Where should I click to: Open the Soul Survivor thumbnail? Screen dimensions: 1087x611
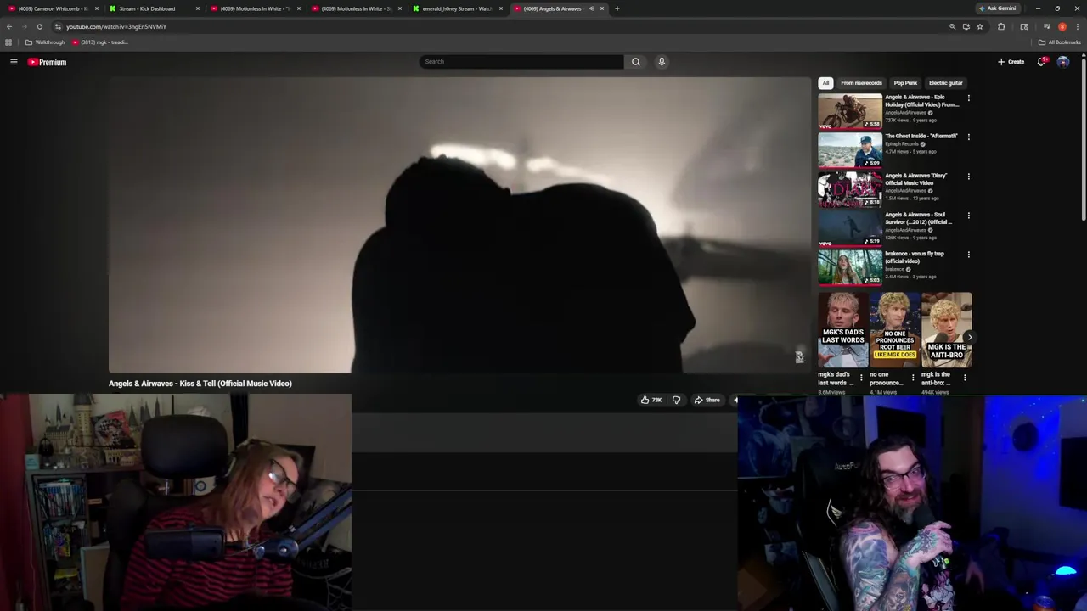click(x=850, y=228)
